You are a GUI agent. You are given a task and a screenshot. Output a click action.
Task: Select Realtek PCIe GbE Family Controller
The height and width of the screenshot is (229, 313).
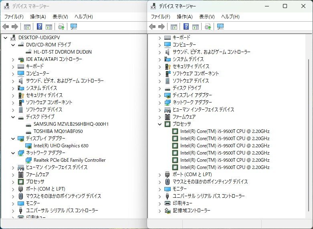tap(69, 160)
